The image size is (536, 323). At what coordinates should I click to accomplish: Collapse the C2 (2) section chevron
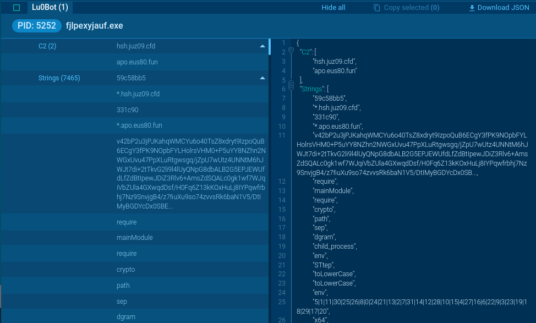coord(262,46)
